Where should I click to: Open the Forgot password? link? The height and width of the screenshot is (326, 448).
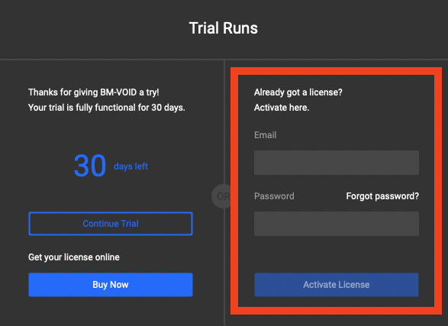[x=382, y=196]
